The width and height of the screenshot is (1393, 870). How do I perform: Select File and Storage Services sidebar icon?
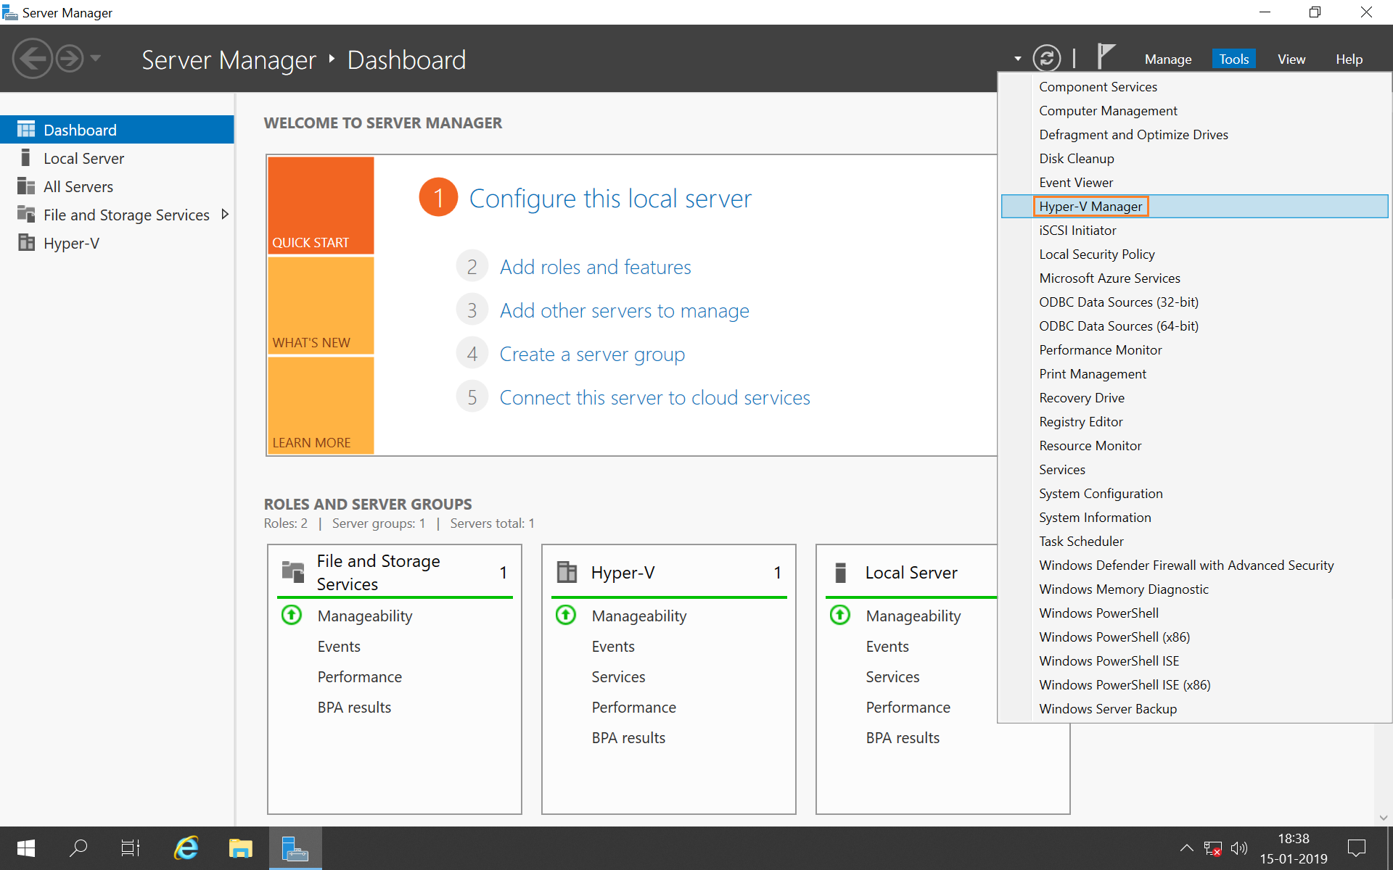pos(26,215)
